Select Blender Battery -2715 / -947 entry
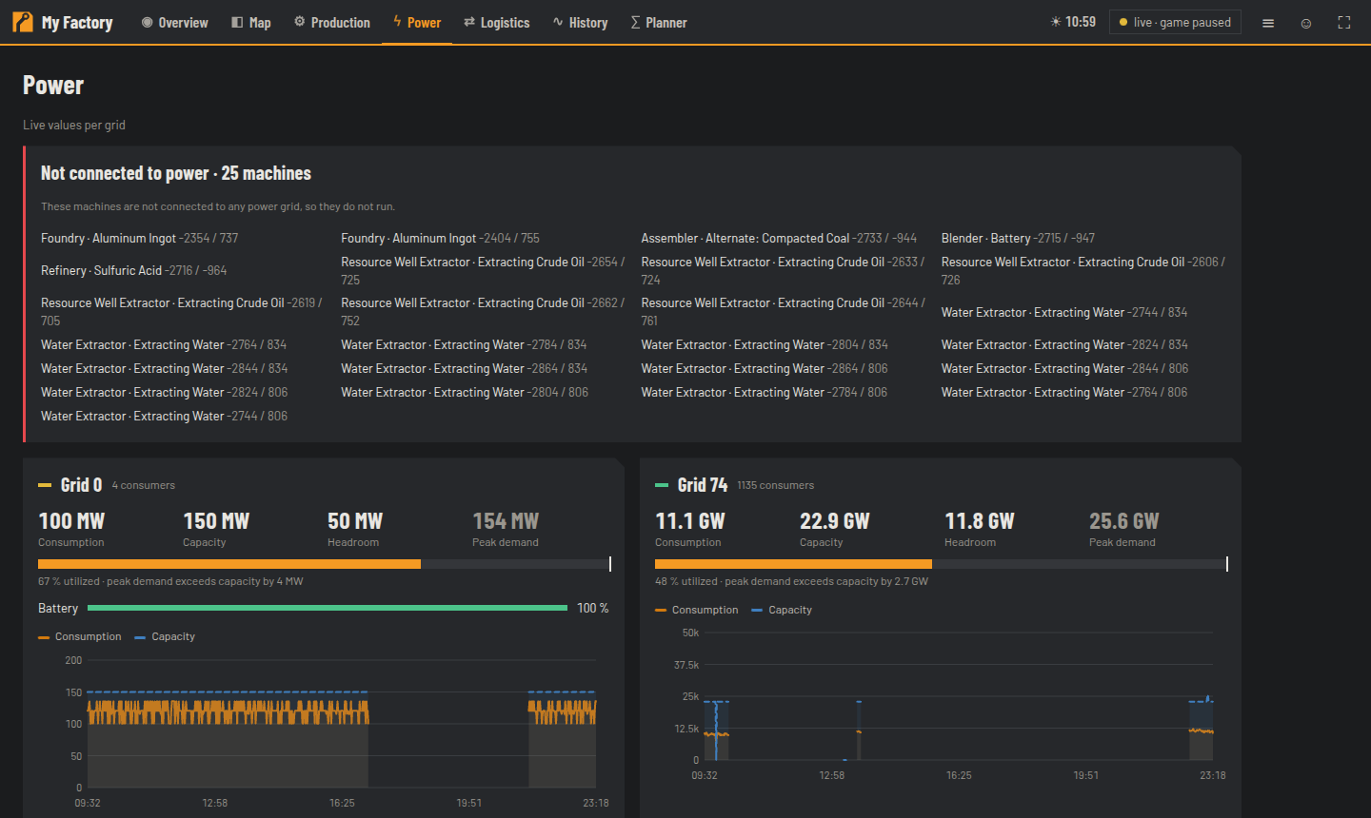 click(x=1018, y=239)
